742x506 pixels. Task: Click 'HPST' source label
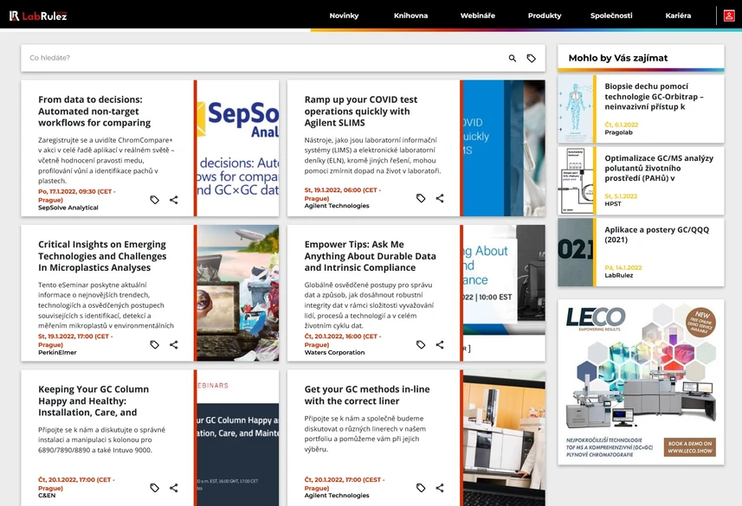click(613, 204)
